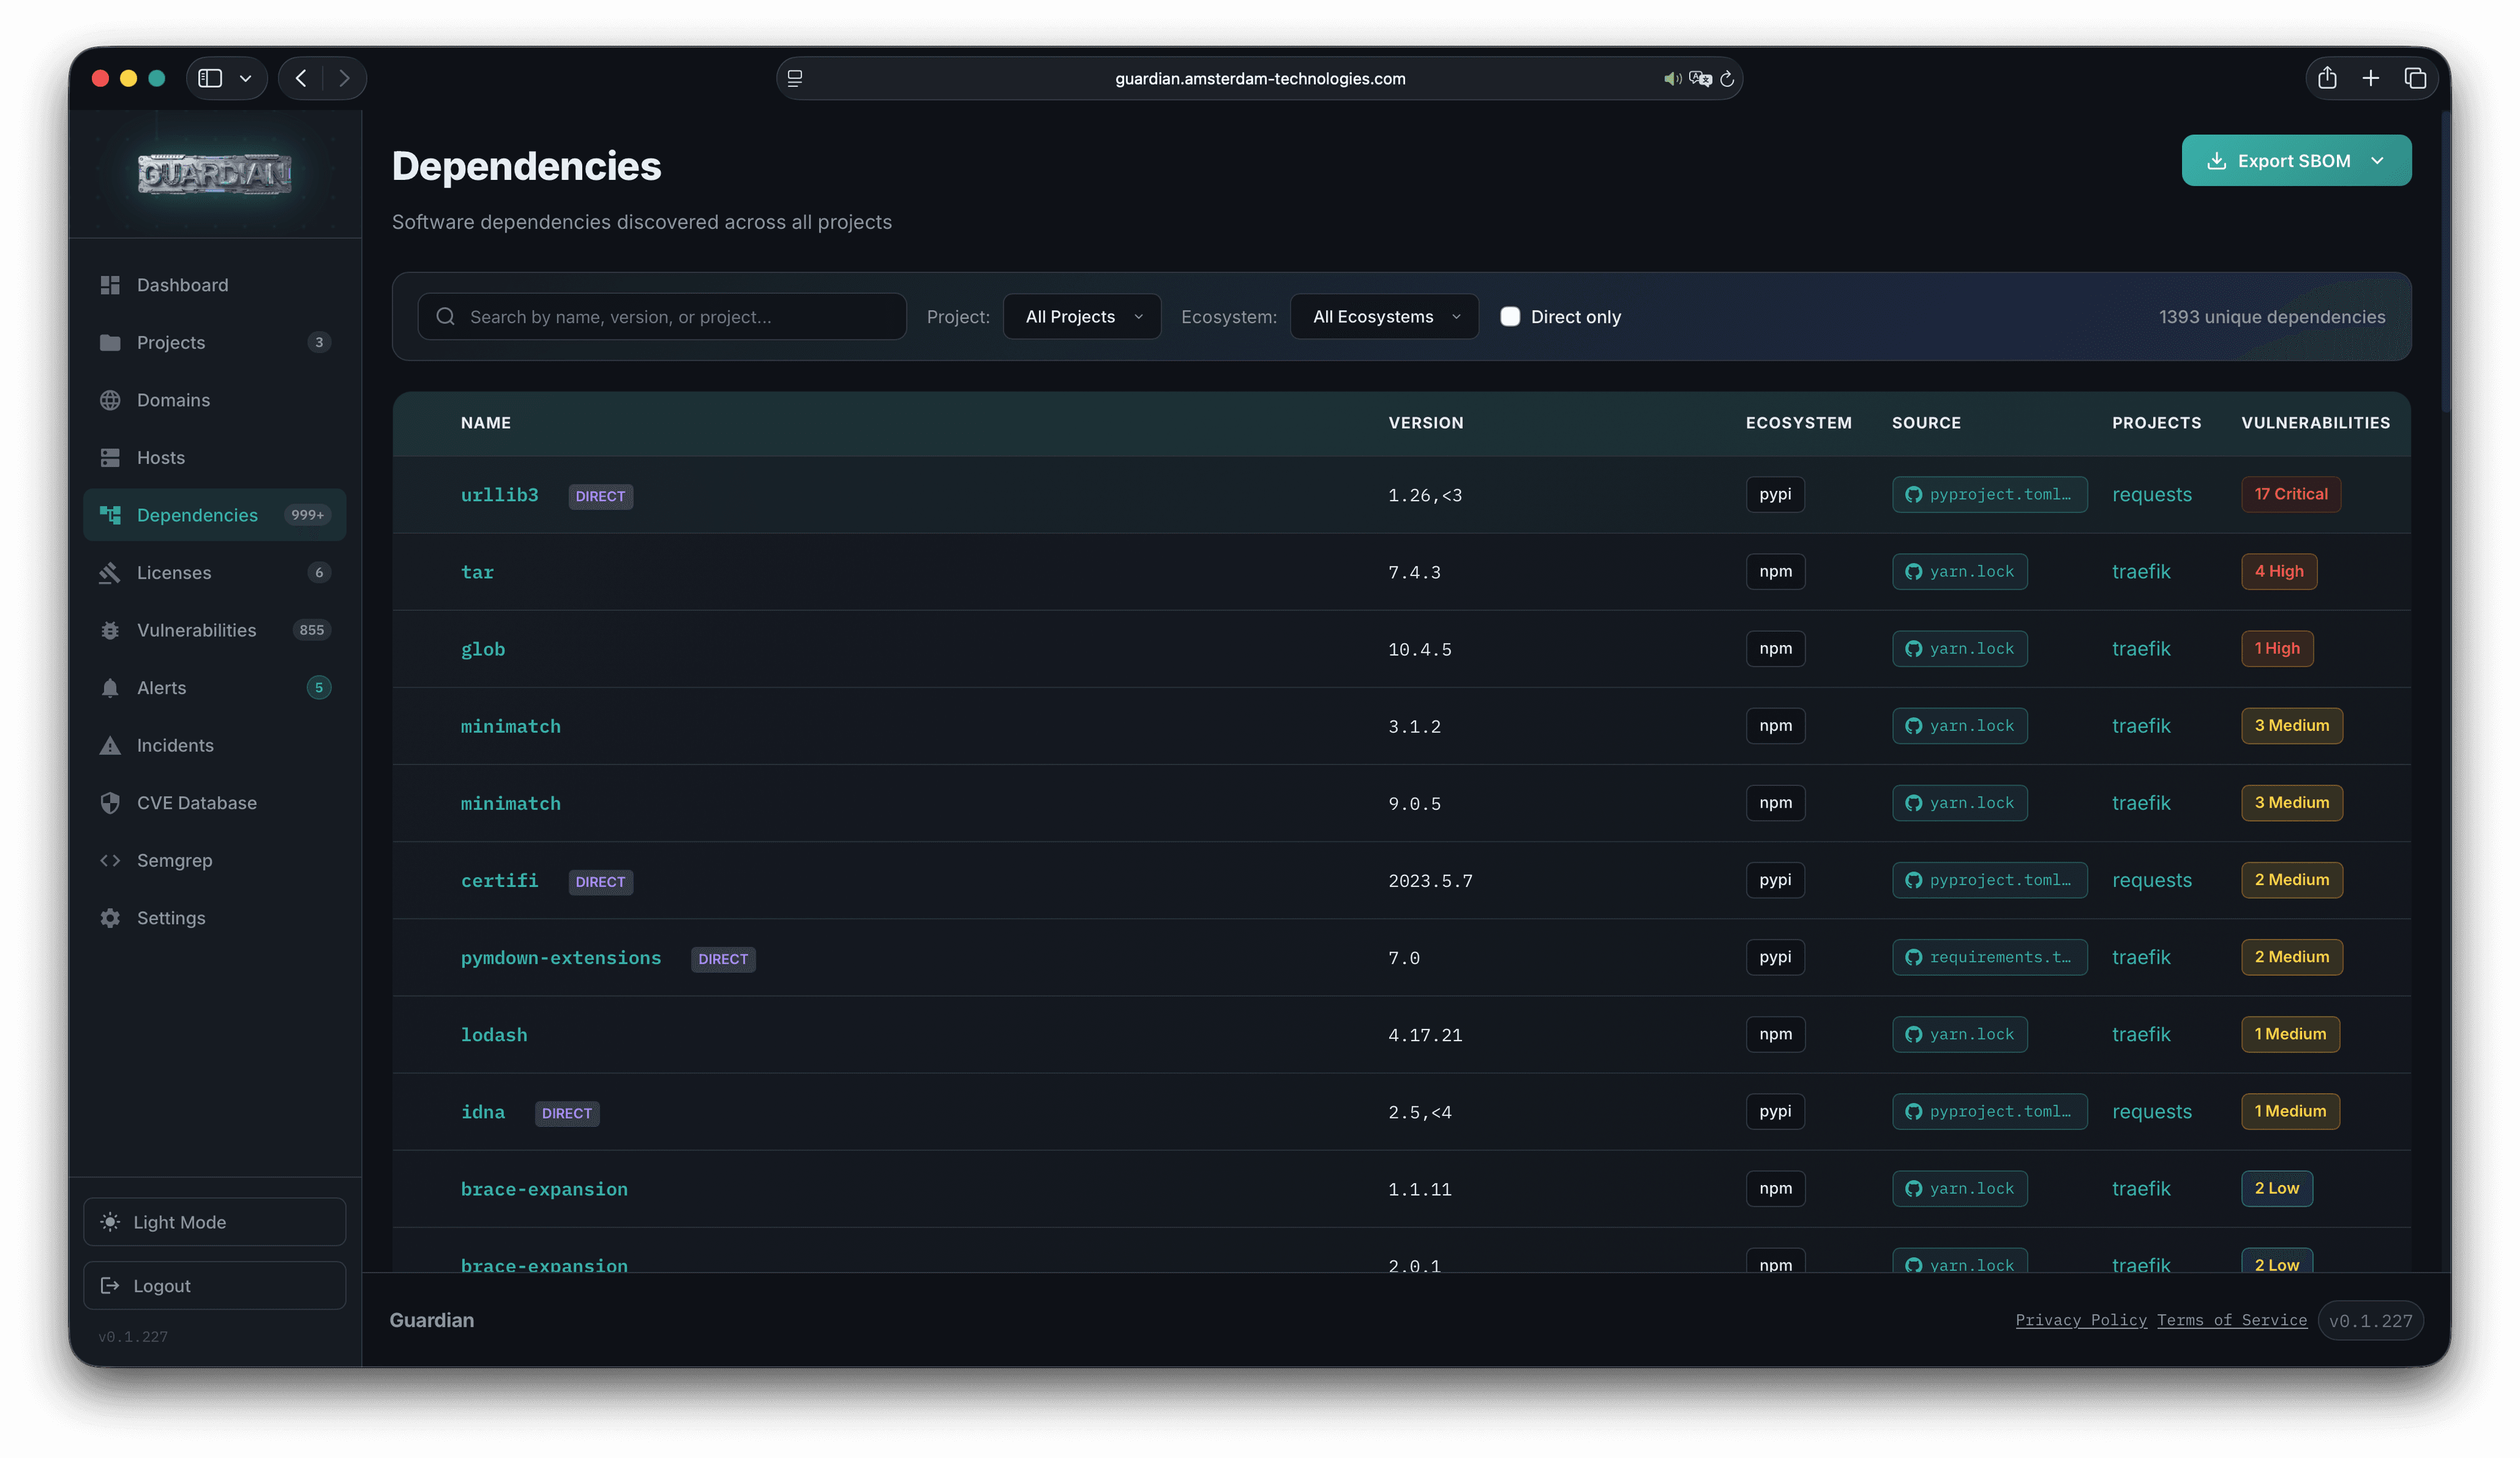Click the browser address bar URL
Screen dimensions: 2520x1458
pos(1259,78)
